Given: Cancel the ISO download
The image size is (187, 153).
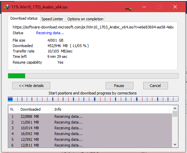Looking at the screenshot, I should click(x=155, y=86).
